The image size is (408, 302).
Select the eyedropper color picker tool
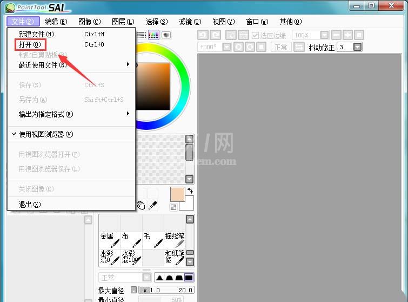153,205
